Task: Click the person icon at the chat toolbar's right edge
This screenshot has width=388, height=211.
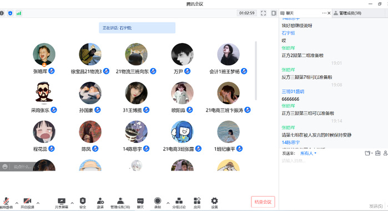Action: click(386, 153)
